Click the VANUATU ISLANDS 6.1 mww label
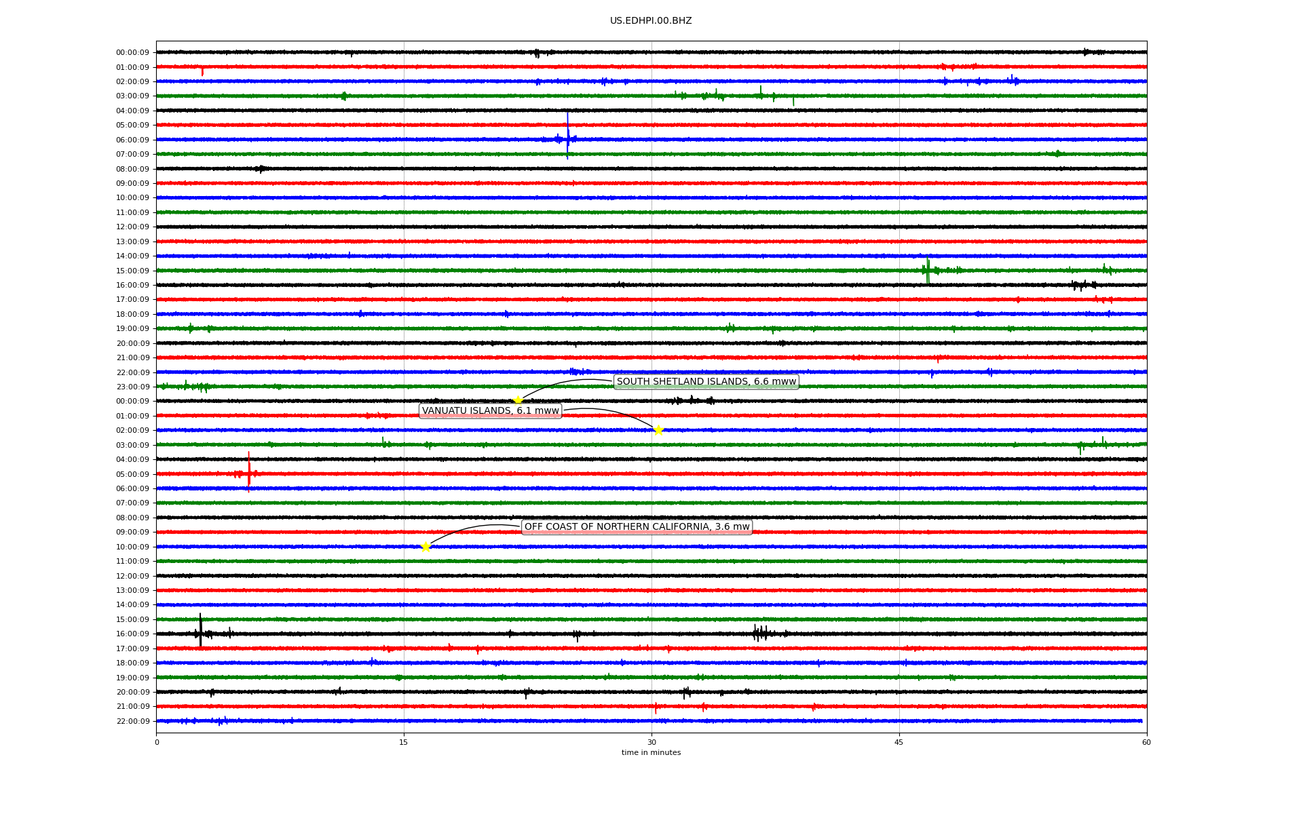Image resolution: width=1303 pixels, height=814 pixels. coord(490,411)
